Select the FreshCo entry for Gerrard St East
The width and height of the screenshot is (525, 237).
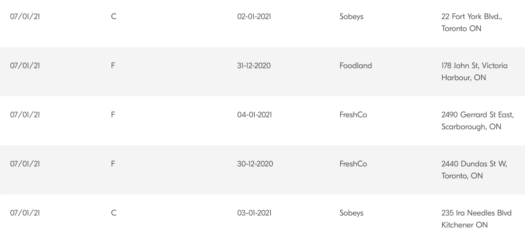(353, 115)
